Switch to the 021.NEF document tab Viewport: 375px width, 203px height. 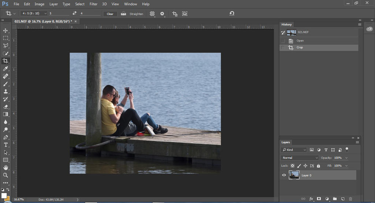pos(43,21)
